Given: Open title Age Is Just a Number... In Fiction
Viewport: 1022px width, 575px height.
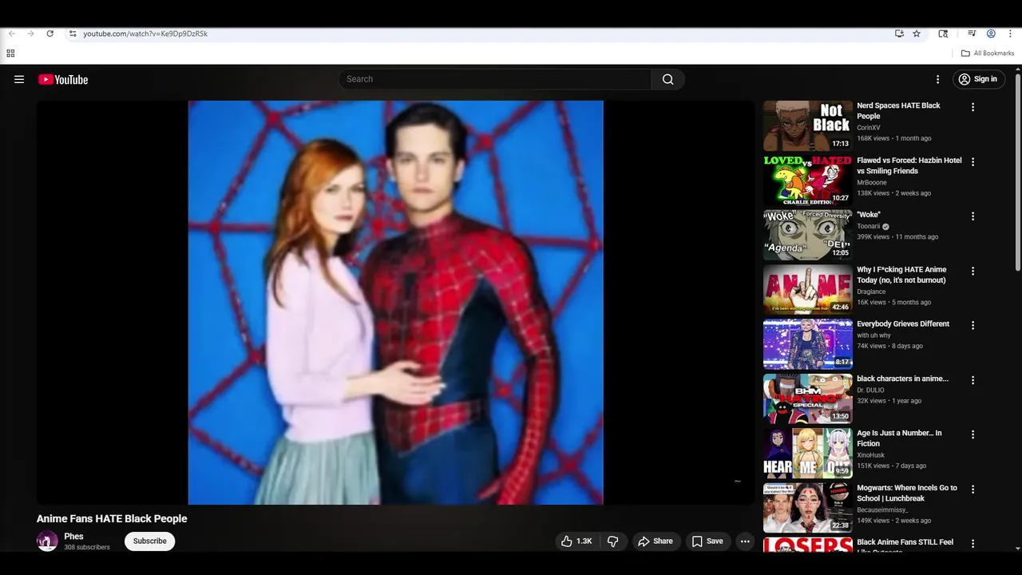Looking at the screenshot, I should tap(899, 438).
